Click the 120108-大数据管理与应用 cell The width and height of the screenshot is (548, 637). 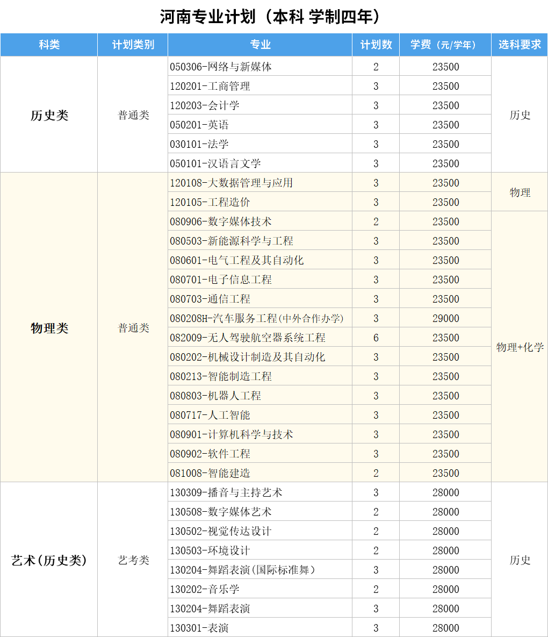point(232,183)
